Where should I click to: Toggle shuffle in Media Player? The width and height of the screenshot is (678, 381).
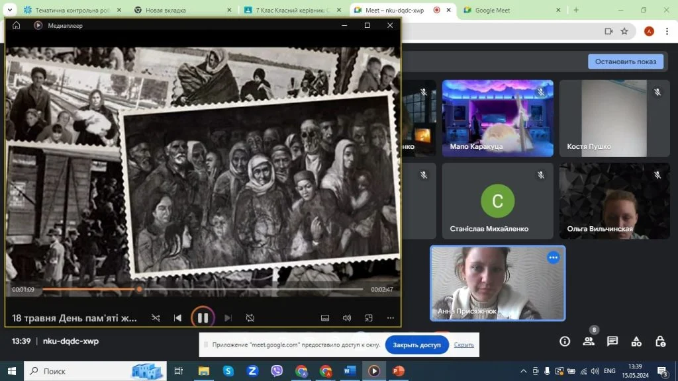point(156,318)
